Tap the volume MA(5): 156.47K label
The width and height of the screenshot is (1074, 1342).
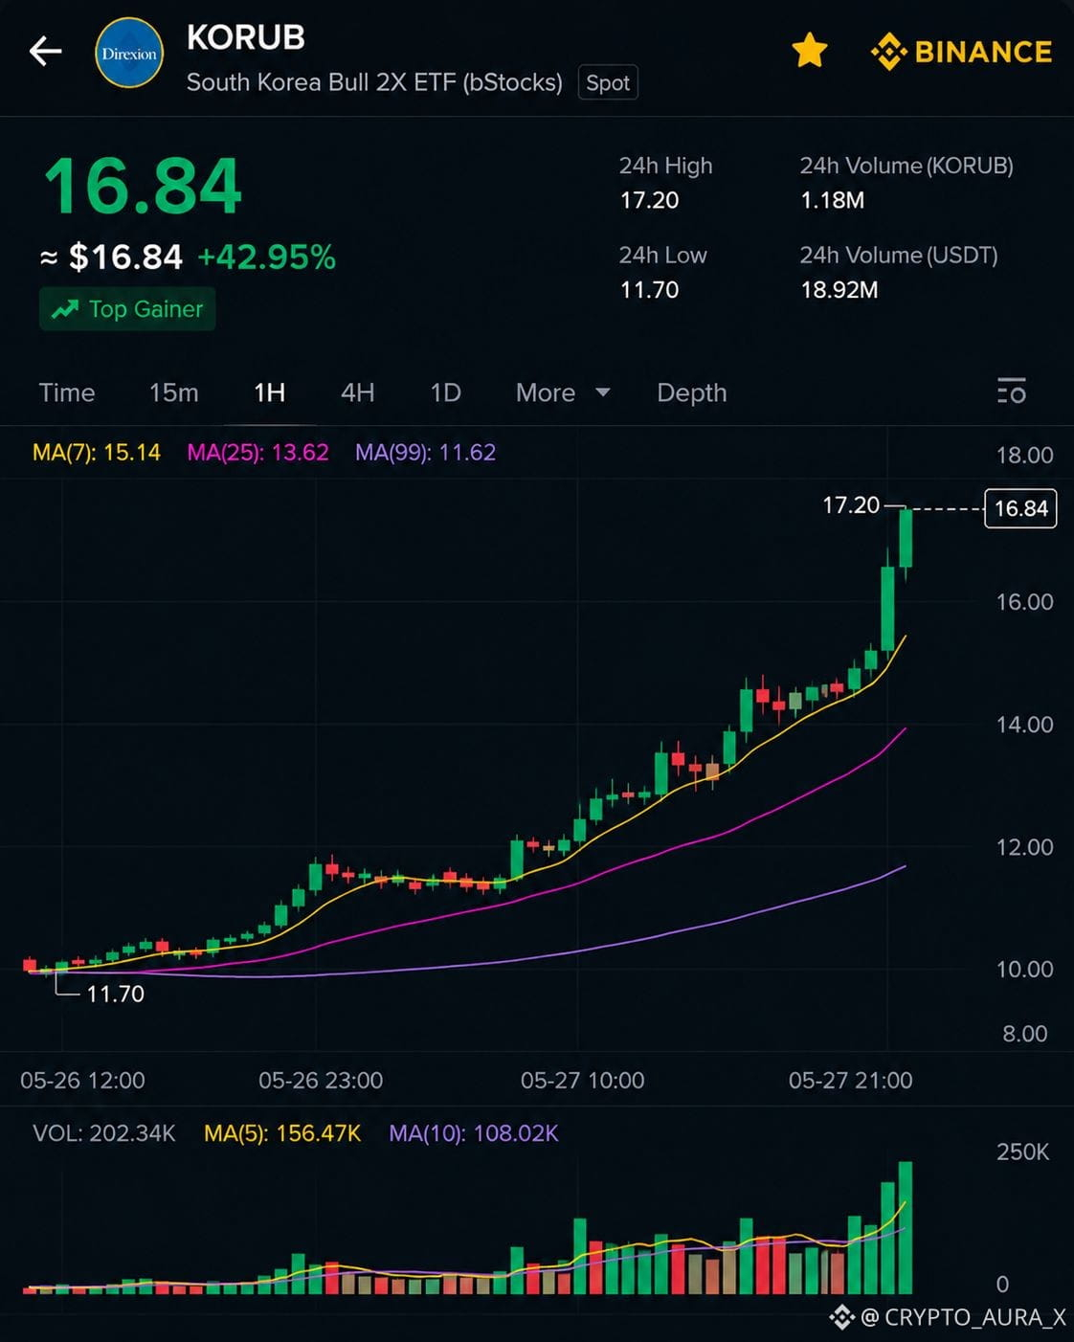[x=282, y=1133]
